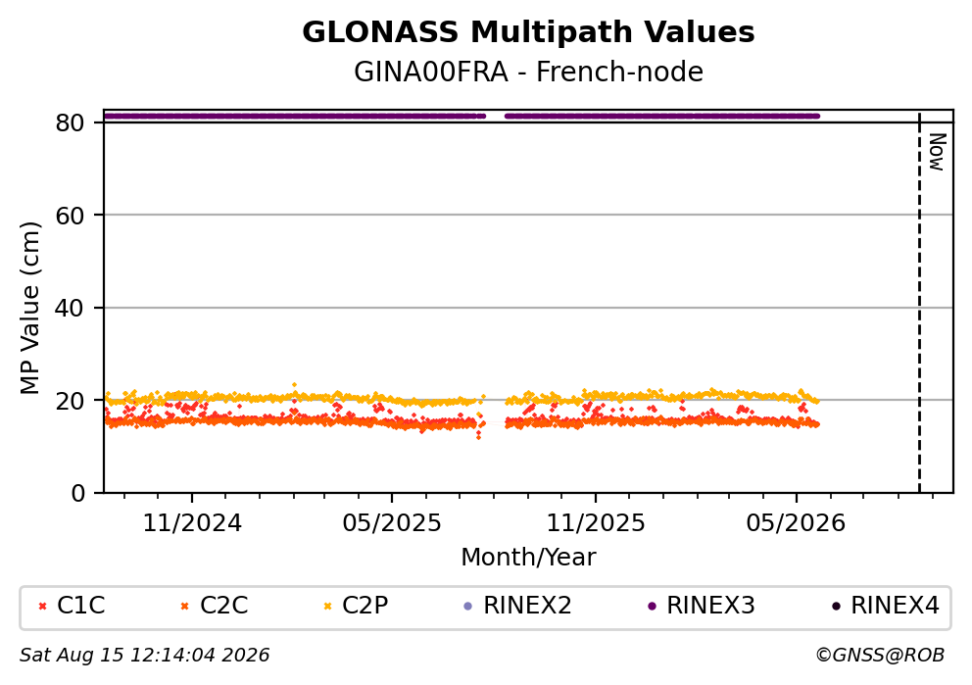Click the RINEX3 purple legend dot
Viewport: 972px width, 685px height.
click(652, 607)
